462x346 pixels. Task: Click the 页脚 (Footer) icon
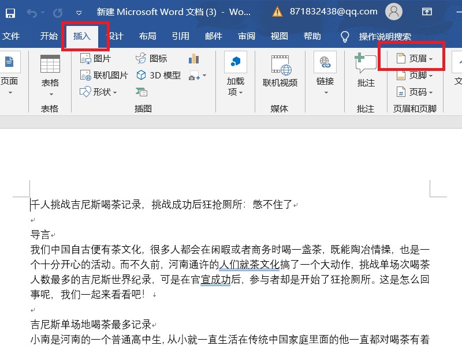click(x=401, y=75)
